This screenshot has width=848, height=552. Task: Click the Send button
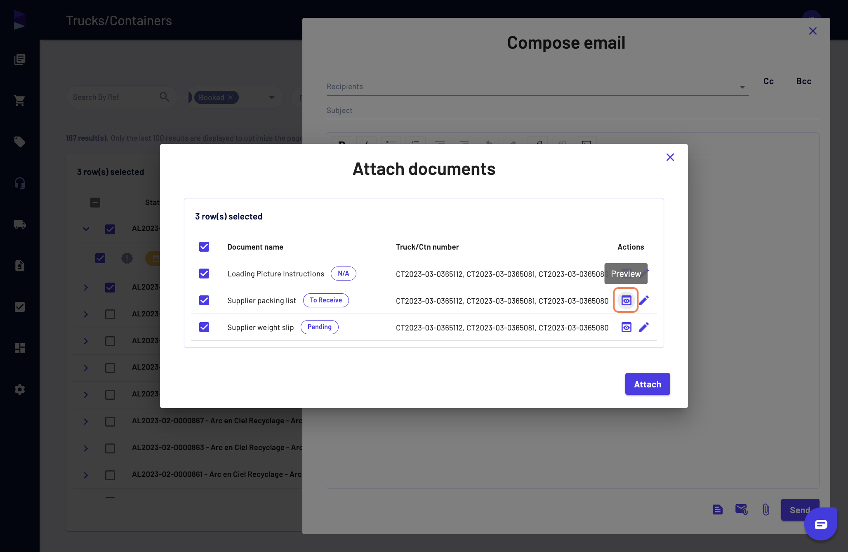click(800, 510)
